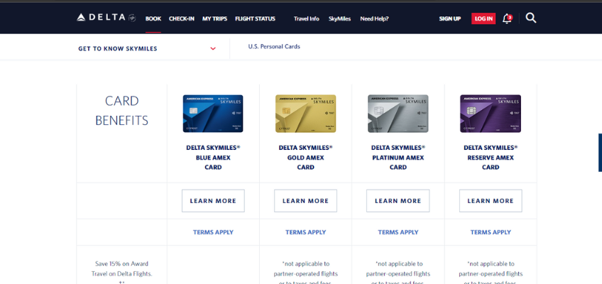
Task: Learn more about Reserve Amex Card
Action: (x=491, y=201)
